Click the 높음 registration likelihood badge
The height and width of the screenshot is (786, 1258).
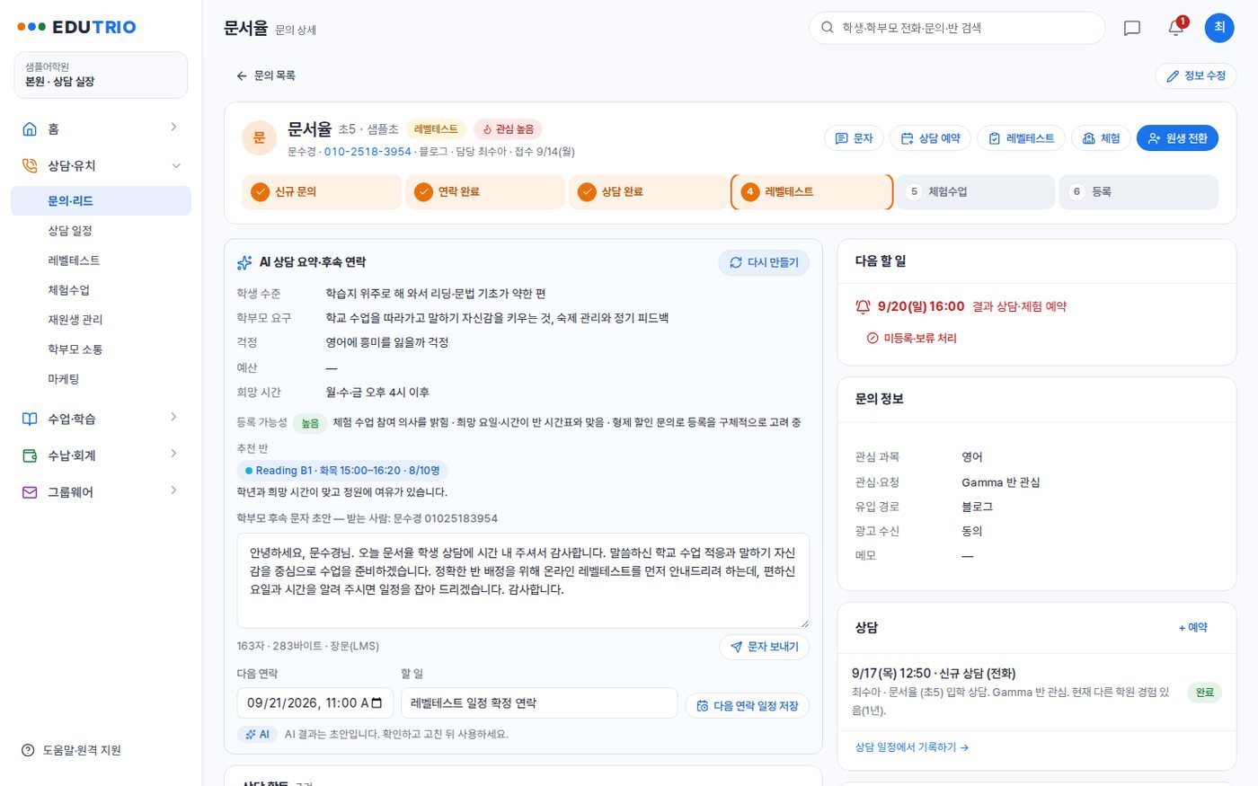pos(310,423)
